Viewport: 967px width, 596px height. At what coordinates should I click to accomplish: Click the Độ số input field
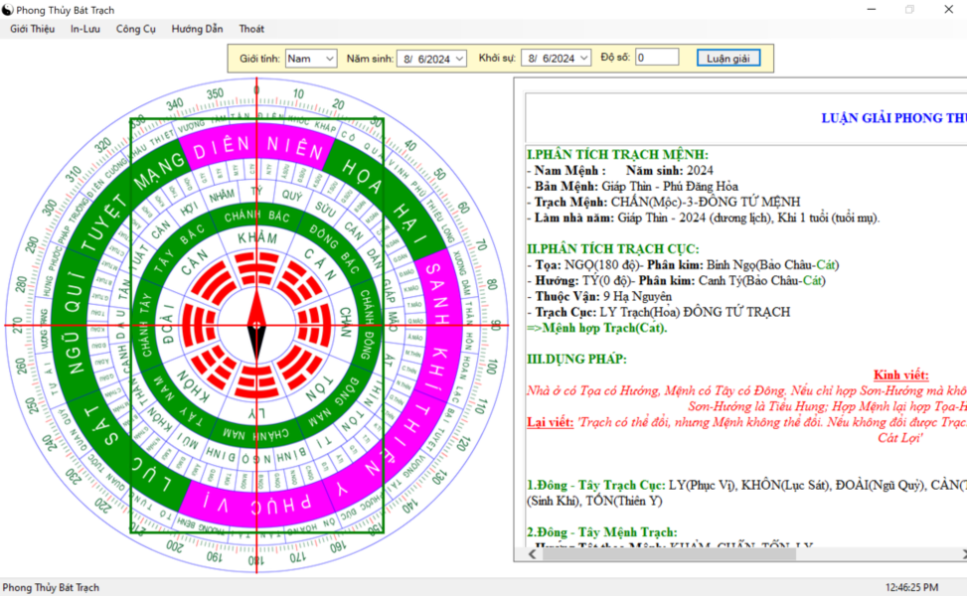click(x=657, y=58)
